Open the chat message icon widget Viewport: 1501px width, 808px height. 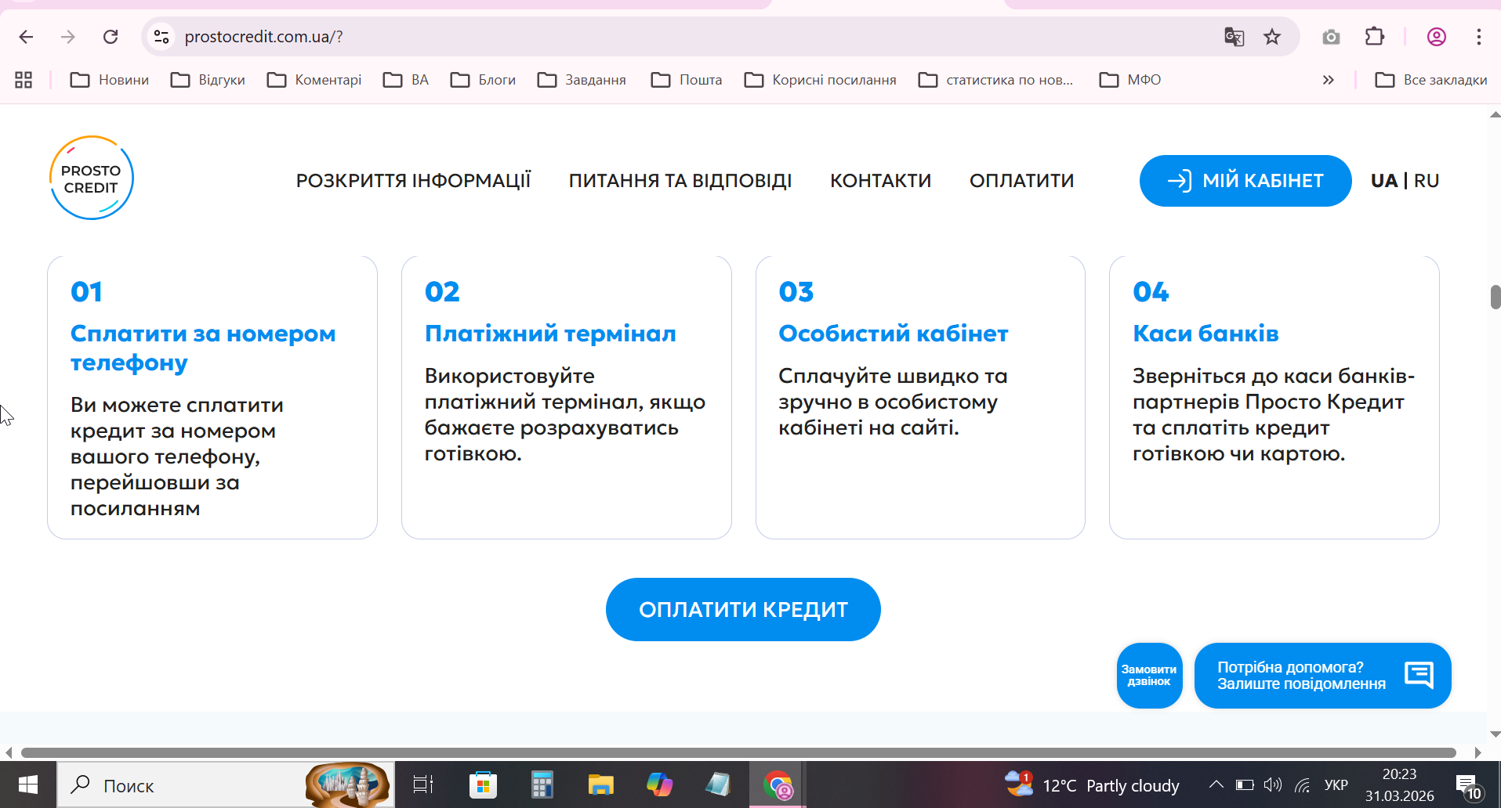tap(1419, 675)
